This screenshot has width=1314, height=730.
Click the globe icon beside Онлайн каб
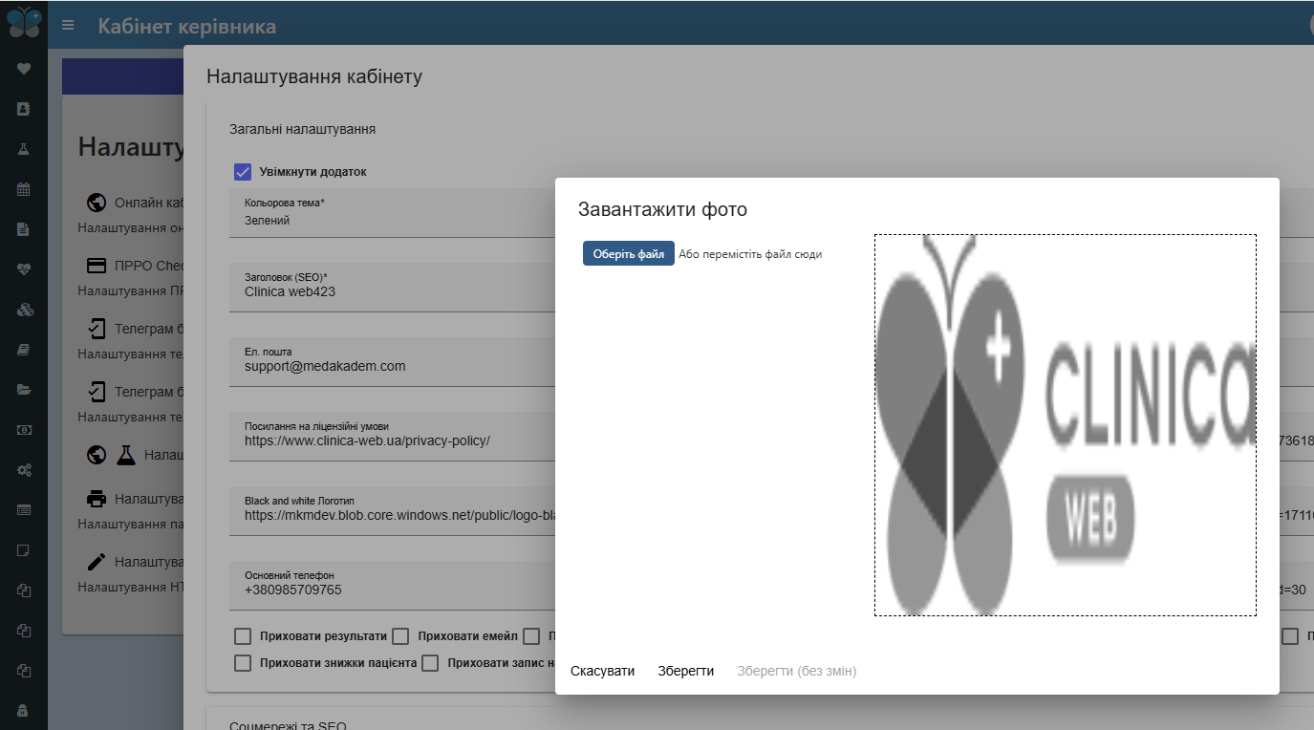click(96, 203)
